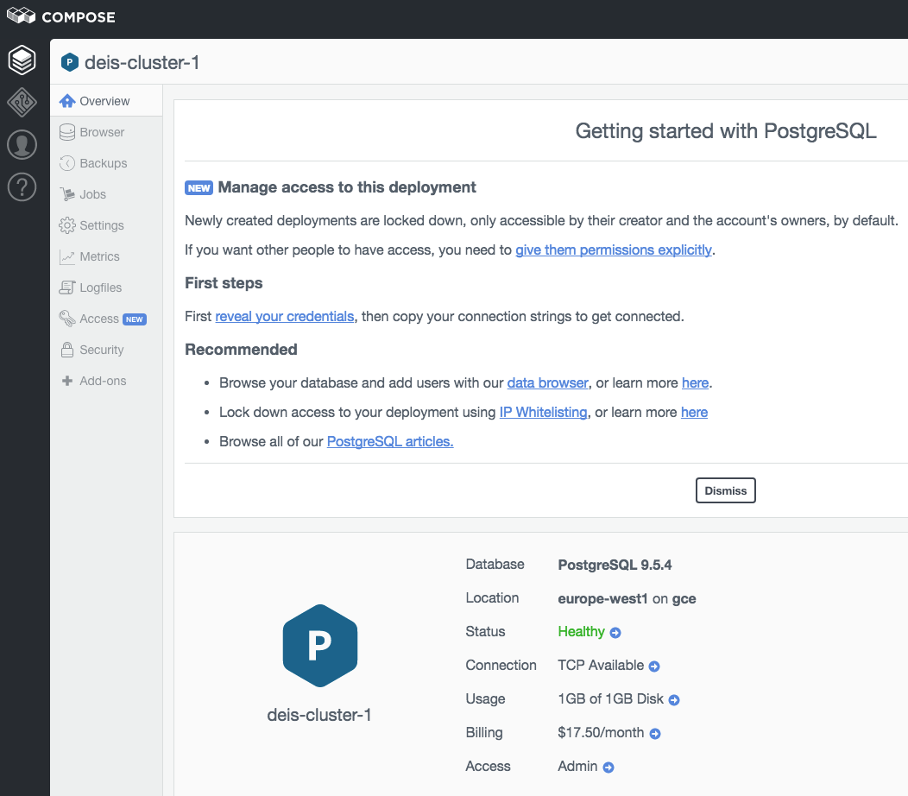The width and height of the screenshot is (908, 796).
Task: Open help via the question mark icon
Action: point(22,186)
